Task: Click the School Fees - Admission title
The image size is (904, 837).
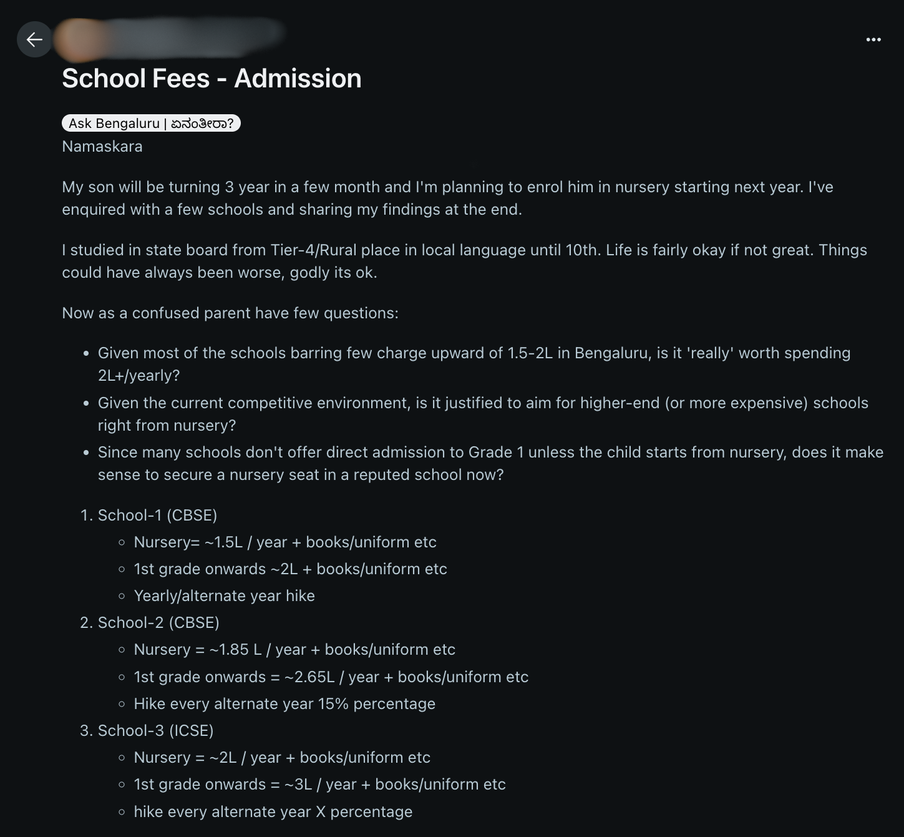Action: (x=211, y=79)
